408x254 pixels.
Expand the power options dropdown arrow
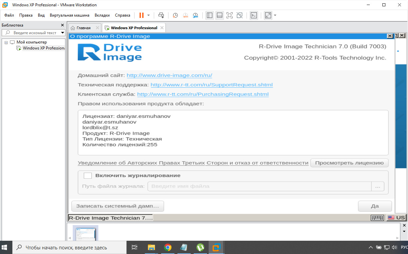click(149, 15)
